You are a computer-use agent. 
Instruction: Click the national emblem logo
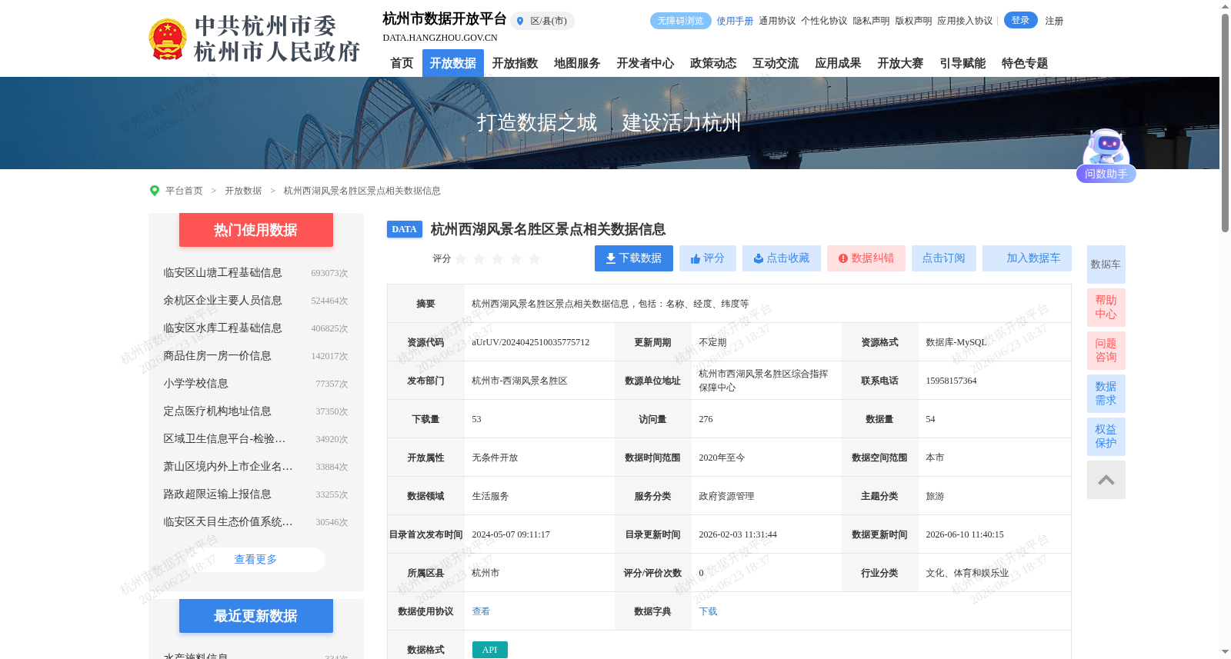[167, 39]
